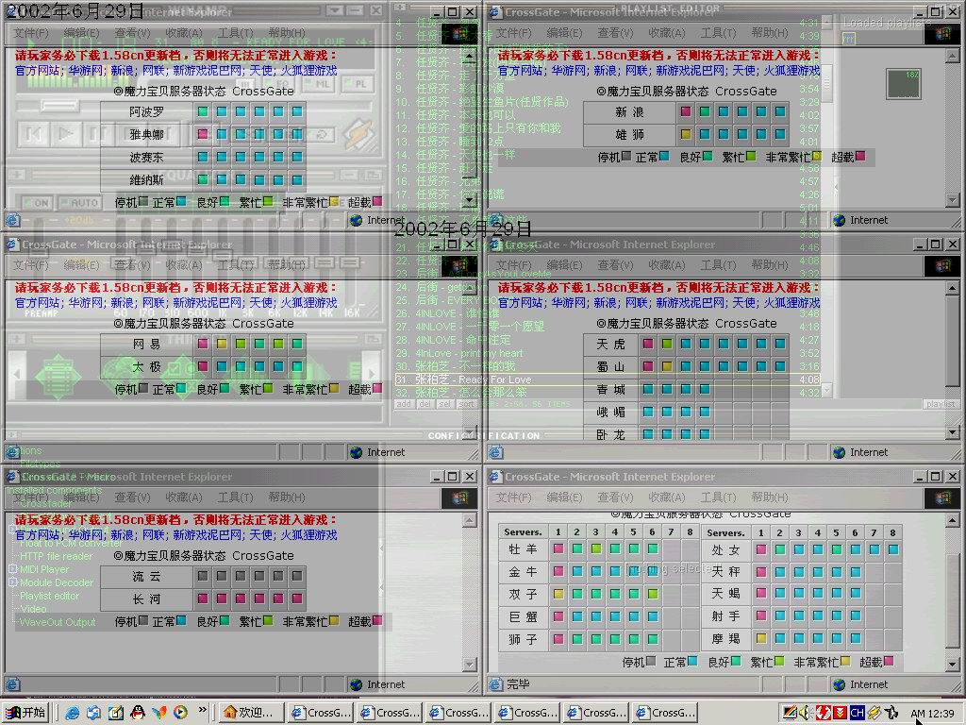
Task: Click 超載 legend swatch in 牡羊 window
Action: pos(889,662)
